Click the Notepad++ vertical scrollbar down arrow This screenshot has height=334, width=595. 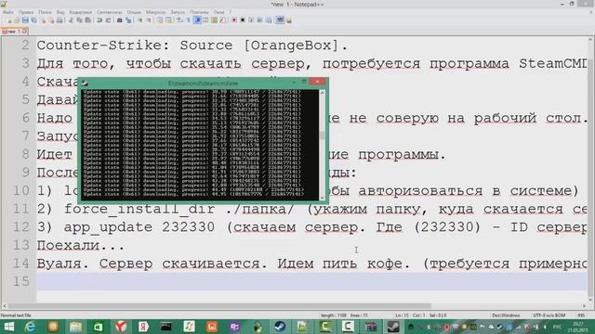pos(591,300)
